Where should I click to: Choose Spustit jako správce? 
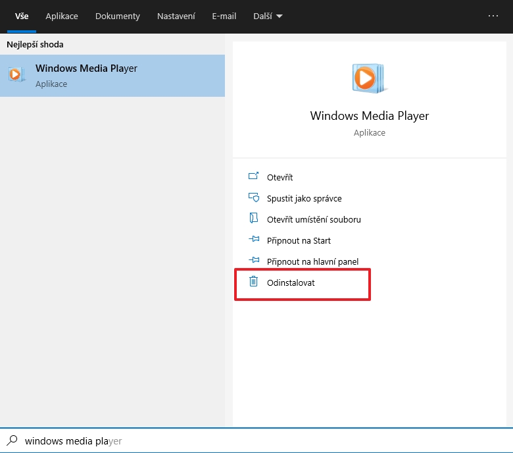point(305,198)
